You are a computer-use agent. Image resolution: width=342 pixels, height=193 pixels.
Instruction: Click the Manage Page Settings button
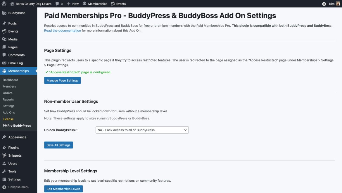point(62,80)
